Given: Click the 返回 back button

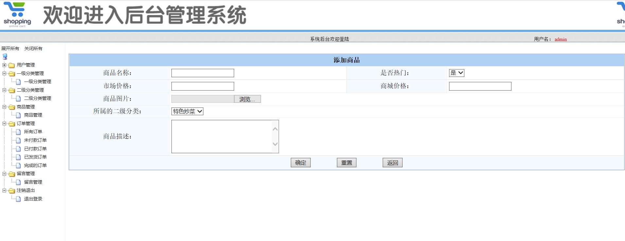Looking at the screenshot, I should coord(392,163).
